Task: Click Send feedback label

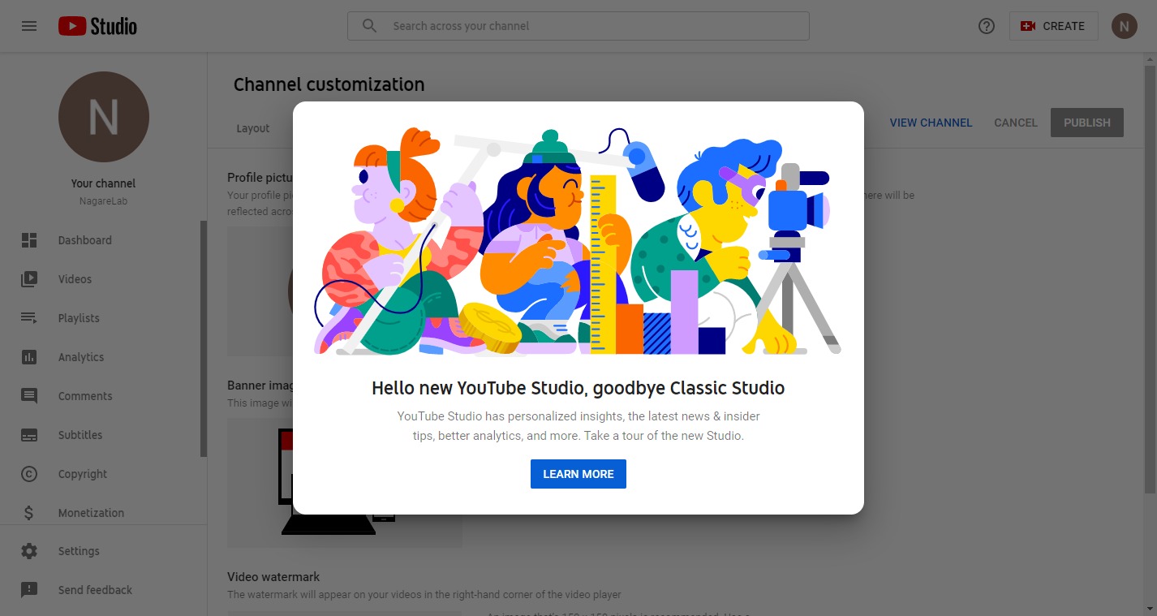Action: (x=95, y=590)
